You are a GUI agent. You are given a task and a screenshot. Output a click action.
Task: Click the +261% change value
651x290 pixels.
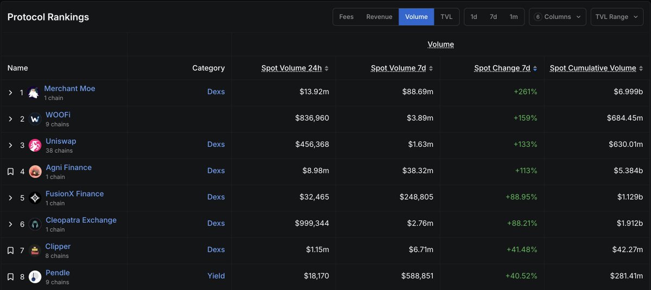[x=525, y=92]
